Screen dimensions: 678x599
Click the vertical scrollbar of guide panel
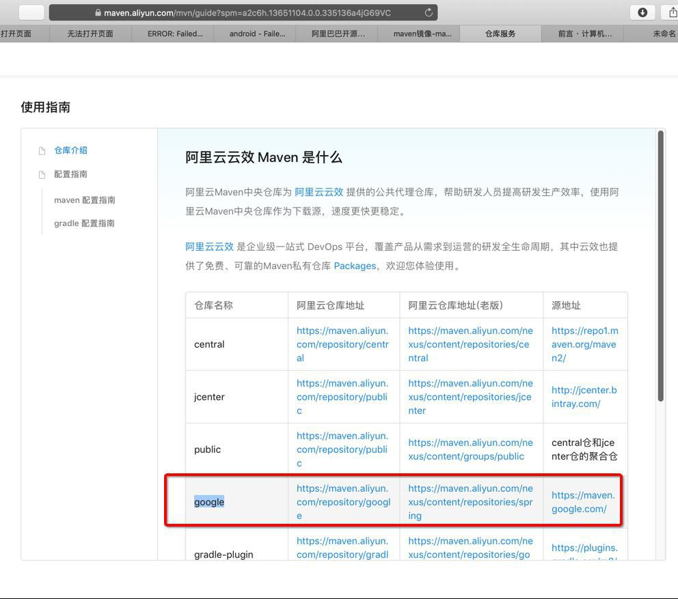[660, 266]
